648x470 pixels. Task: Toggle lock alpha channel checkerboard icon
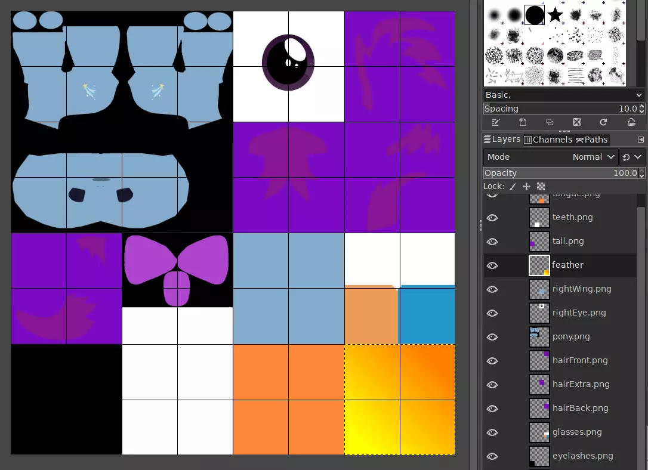click(541, 187)
